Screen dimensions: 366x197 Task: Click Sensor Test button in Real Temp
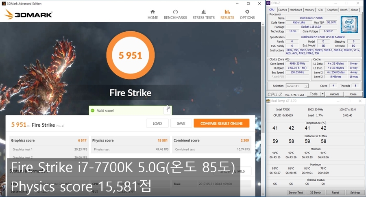point(296,193)
